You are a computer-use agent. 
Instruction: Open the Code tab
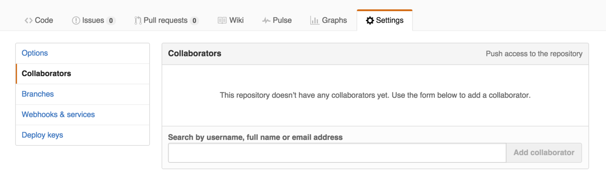(39, 20)
